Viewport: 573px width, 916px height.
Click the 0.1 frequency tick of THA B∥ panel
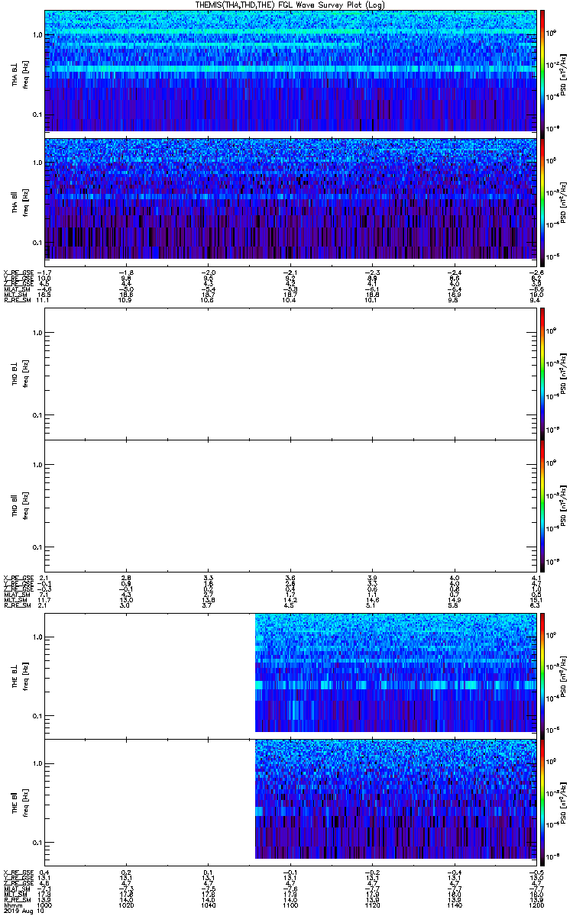coord(37,242)
